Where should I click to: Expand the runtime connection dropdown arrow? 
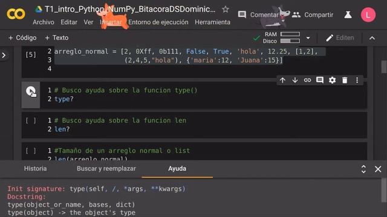pyautogui.click(x=308, y=38)
